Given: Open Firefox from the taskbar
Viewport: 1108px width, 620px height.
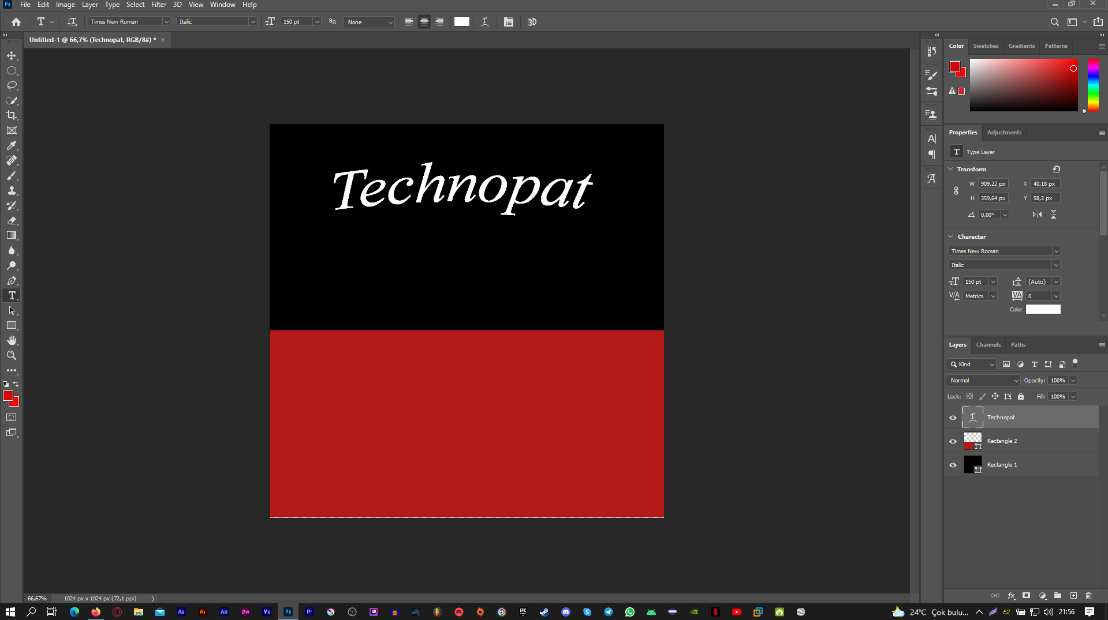Looking at the screenshot, I should (x=96, y=612).
